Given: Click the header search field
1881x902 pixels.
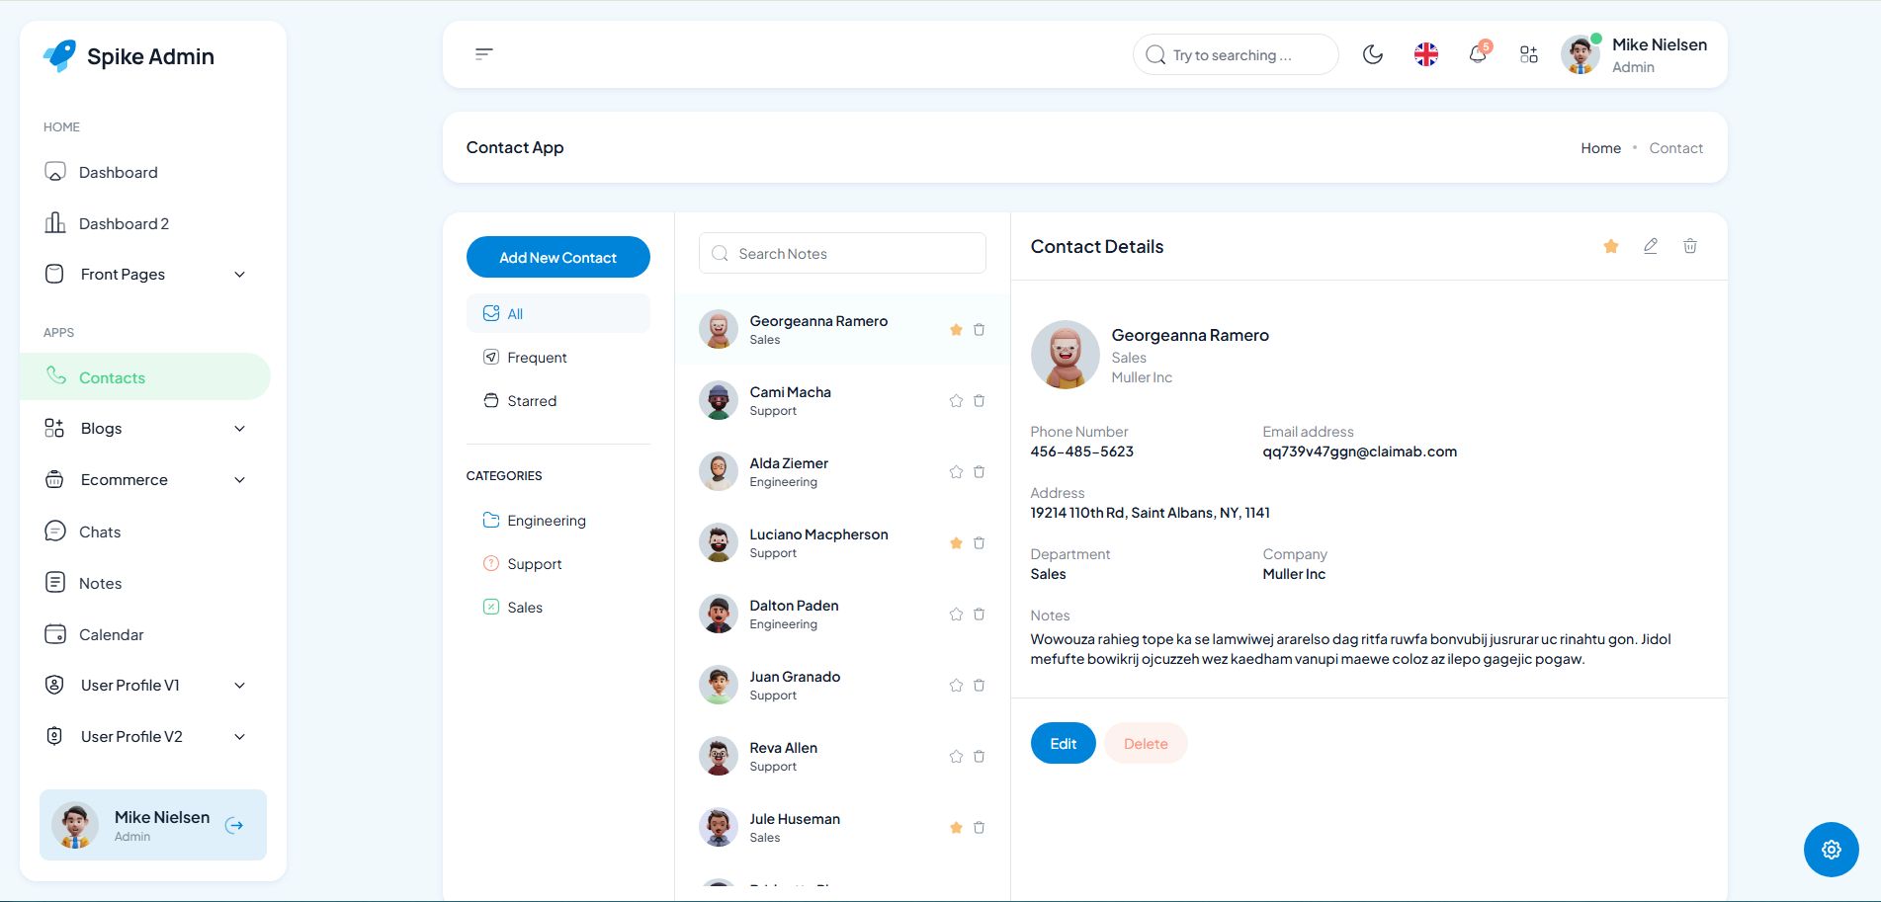Looking at the screenshot, I should 1236,55.
